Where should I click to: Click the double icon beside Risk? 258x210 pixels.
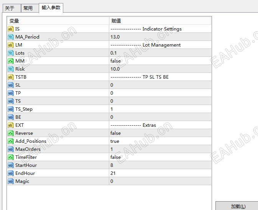[11, 69]
